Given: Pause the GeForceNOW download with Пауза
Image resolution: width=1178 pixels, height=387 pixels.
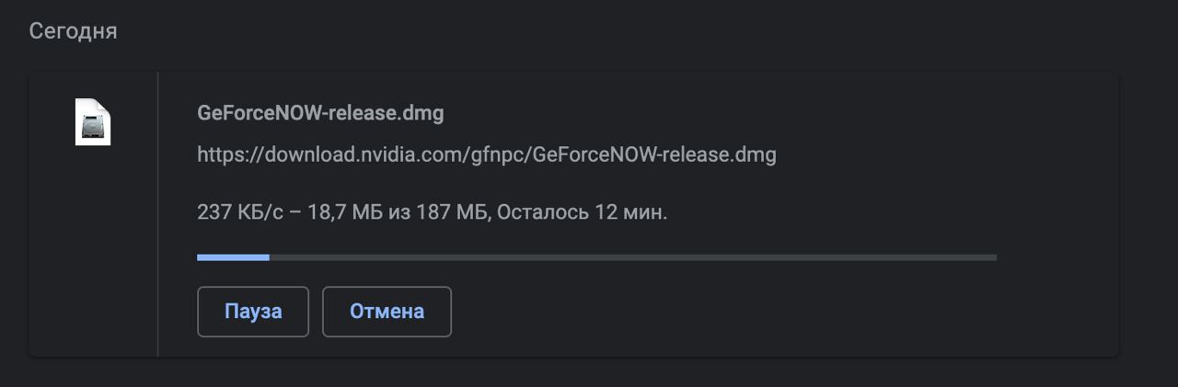Looking at the screenshot, I should point(253,312).
